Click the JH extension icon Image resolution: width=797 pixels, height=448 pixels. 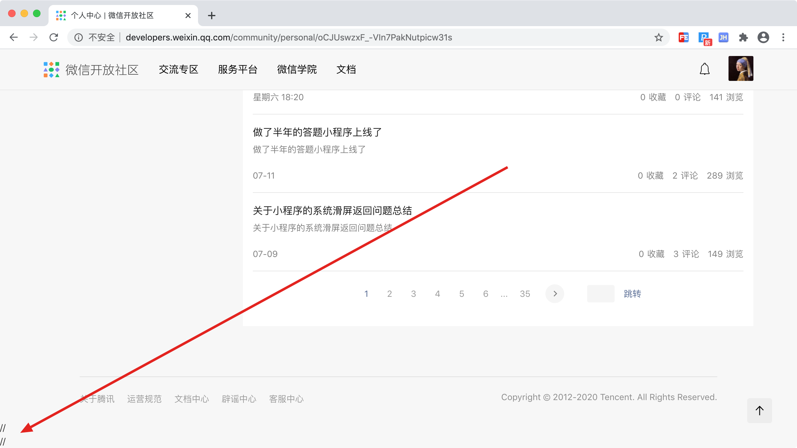click(723, 38)
